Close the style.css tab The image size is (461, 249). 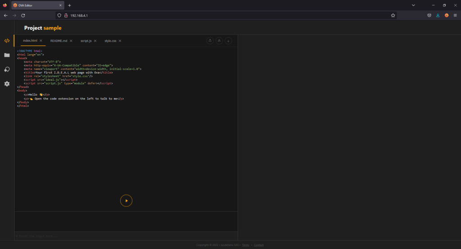click(120, 41)
